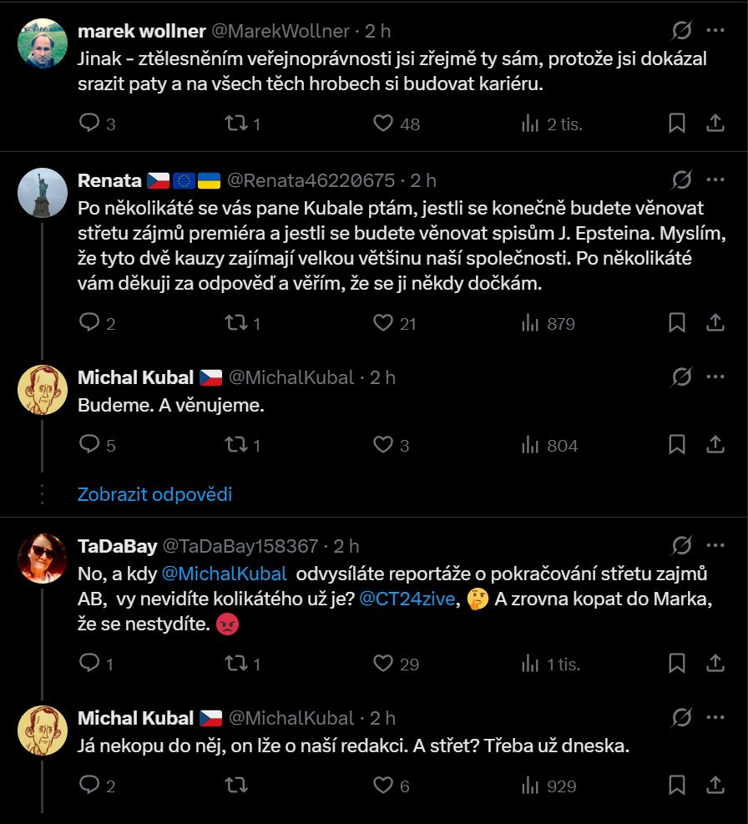Viewport: 748px width, 824px height.
Task: Click marek wollner's profile picture
Action: click(43, 43)
